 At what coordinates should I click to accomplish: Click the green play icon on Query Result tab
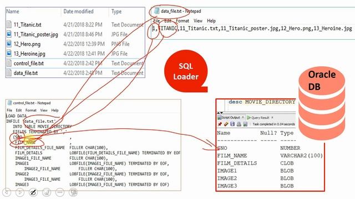pos(249,118)
